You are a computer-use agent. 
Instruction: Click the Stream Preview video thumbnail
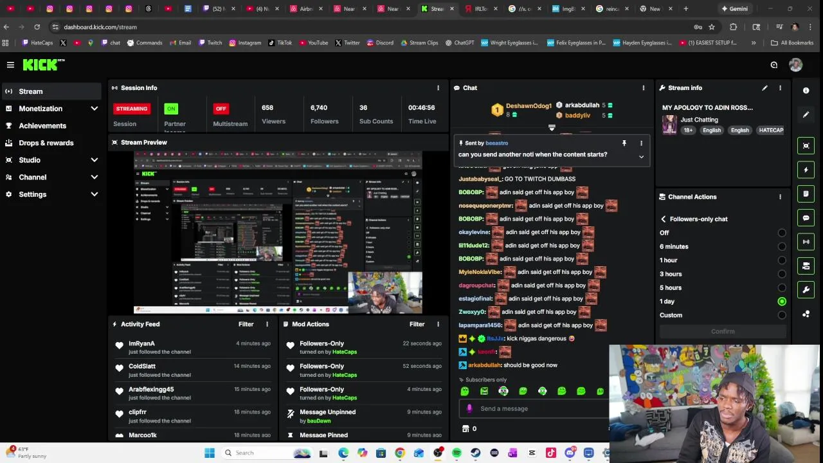pos(278,233)
